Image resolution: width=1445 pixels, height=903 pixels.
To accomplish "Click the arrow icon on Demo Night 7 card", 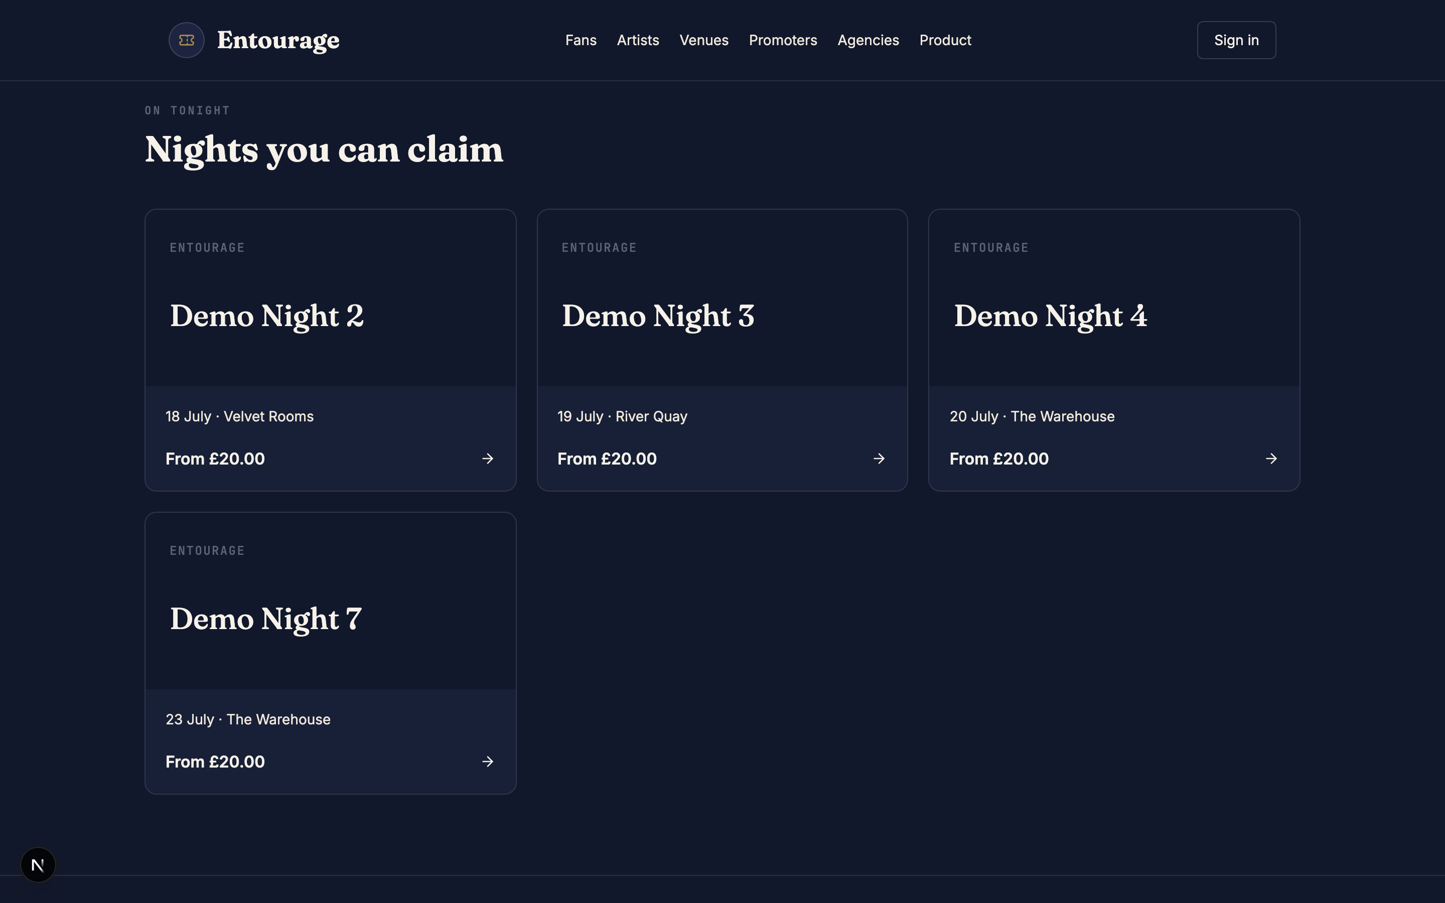I will (488, 762).
